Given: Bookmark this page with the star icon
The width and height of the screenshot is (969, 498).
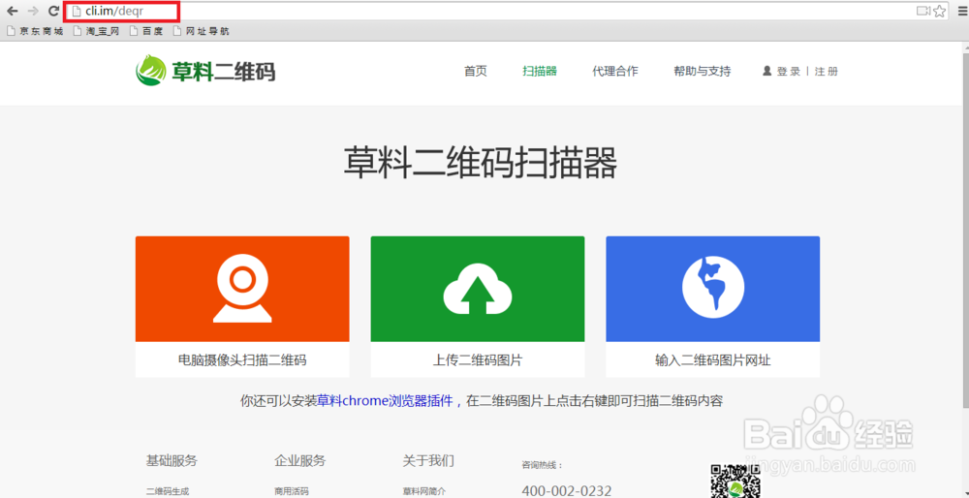Looking at the screenshot, I should tap(939, 11).
